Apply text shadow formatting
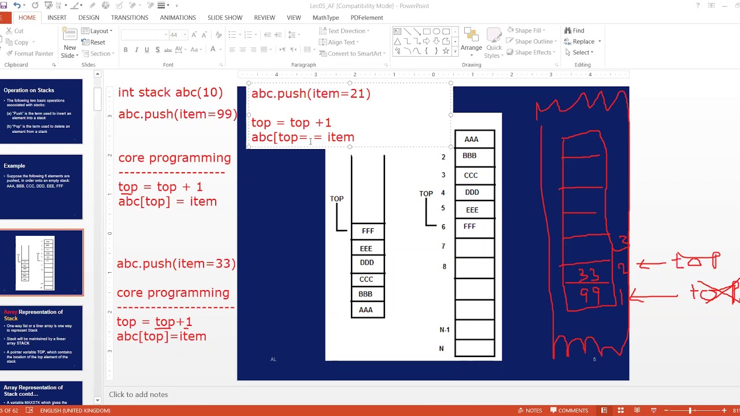This screenshot has height=416, width=740. [157, 50]
